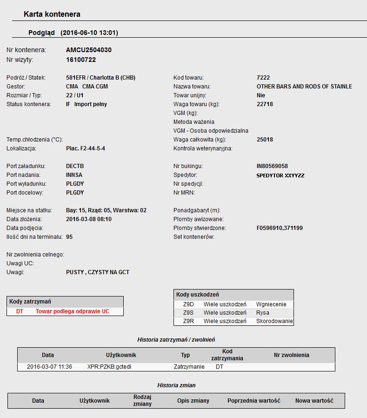The image size is (367, 418).
Task: Select Towar unijny value Nie
Action: 261,95
